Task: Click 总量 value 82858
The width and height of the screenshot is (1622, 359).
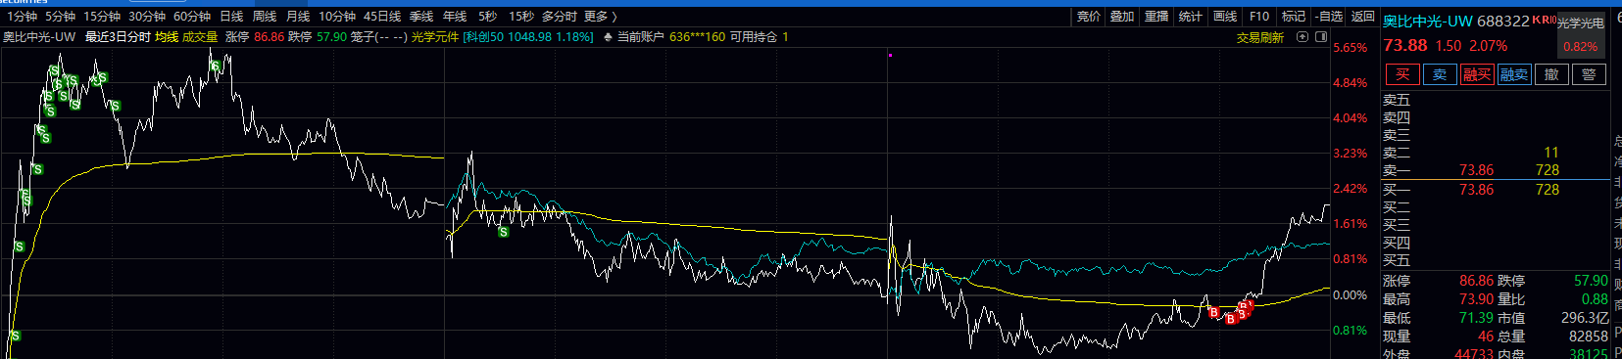Action: point(1589,336)
